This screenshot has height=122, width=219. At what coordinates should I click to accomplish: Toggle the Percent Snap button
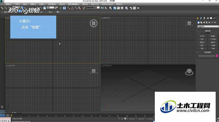click(76, 8)
